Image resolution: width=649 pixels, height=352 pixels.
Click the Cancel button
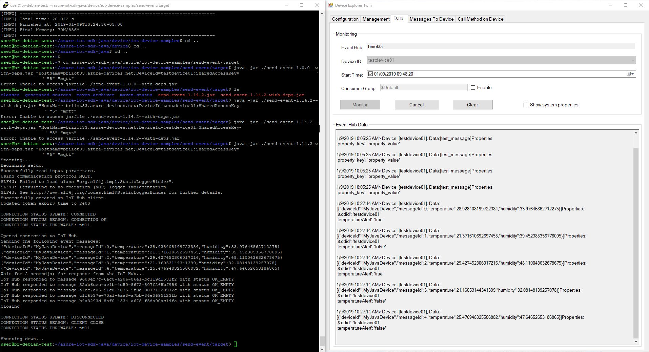pos(417,105)
